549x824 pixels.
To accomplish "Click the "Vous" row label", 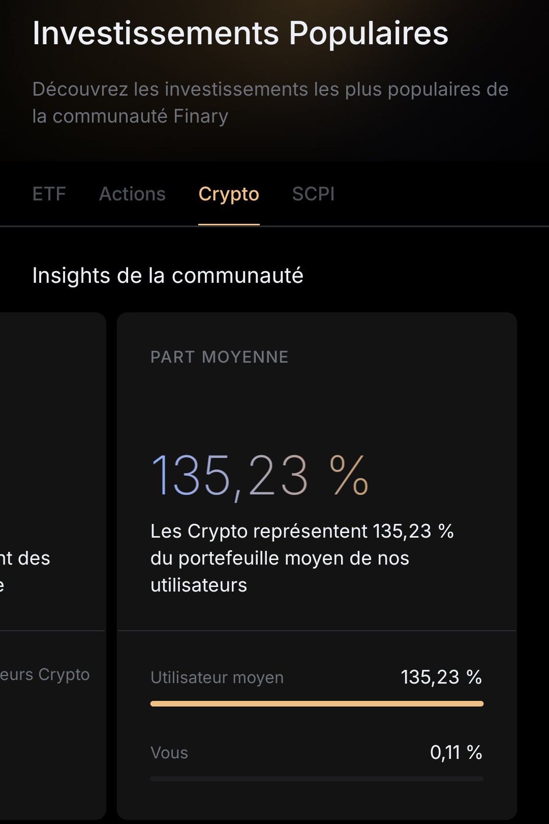I will tap(169, 752).
